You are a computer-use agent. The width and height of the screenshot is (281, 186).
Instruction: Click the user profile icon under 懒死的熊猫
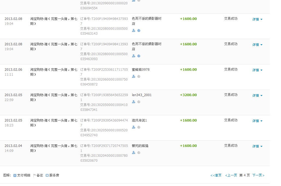point(134,153)
